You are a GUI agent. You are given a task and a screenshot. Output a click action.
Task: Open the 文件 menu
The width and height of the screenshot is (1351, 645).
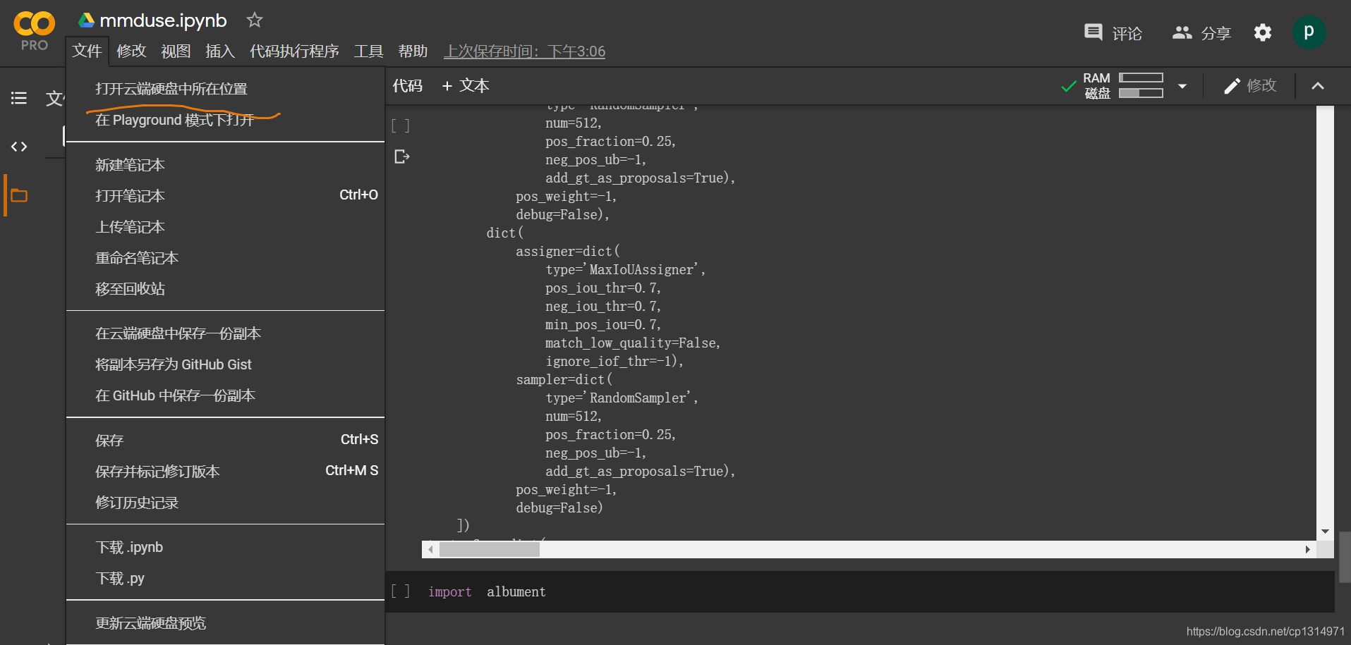click(x=87, y=51)
